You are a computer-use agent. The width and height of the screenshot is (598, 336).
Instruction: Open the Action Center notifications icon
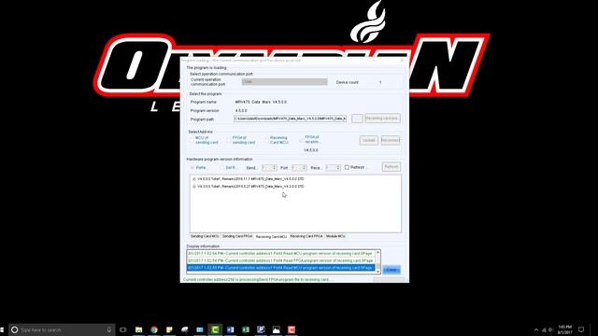click(581, 329)
